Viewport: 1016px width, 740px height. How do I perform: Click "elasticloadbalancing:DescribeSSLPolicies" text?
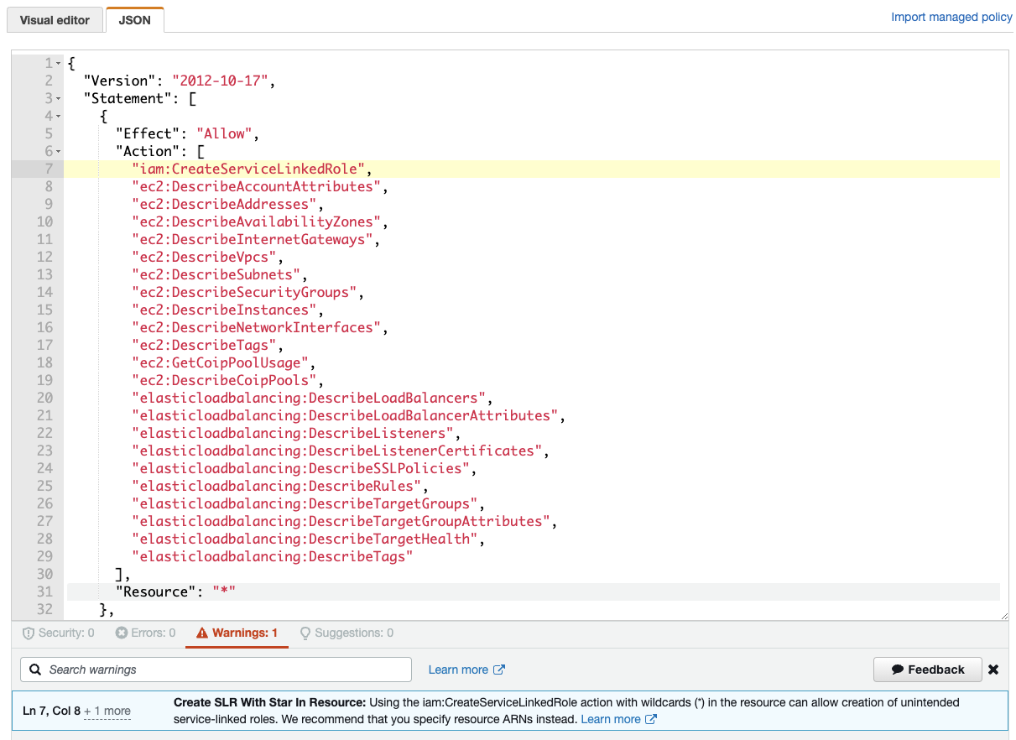pyautogui.click(x=301, y=469)
